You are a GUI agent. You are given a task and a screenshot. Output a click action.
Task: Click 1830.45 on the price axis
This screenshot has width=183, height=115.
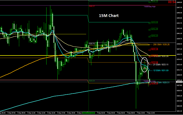click(179, 75)
